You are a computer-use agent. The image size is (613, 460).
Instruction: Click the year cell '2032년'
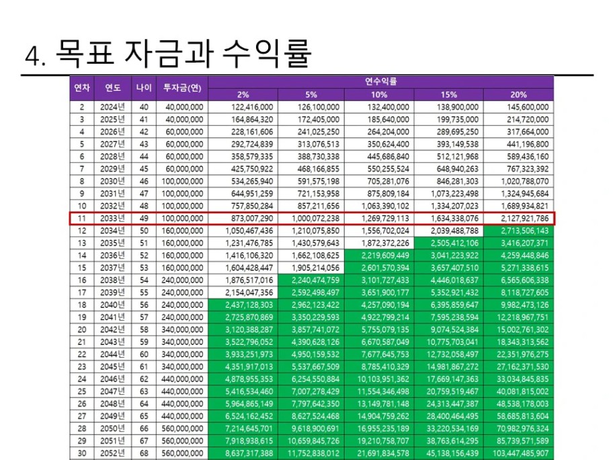pyautogui.click(x=113, y=206)
